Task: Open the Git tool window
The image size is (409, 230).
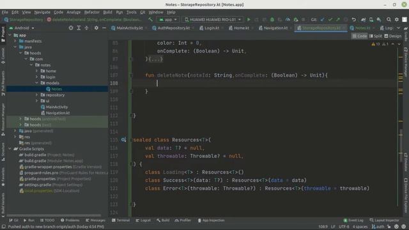Action: pos(13,220)
